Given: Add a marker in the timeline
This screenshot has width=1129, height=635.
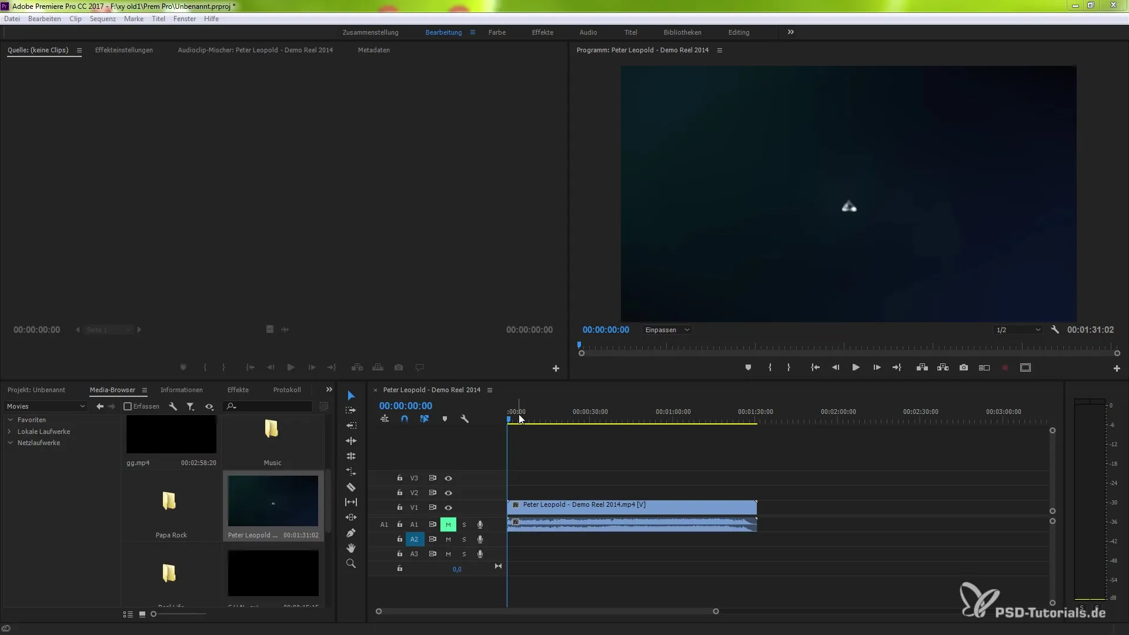Looking at the screenshot, I should [x=445, y=419].
